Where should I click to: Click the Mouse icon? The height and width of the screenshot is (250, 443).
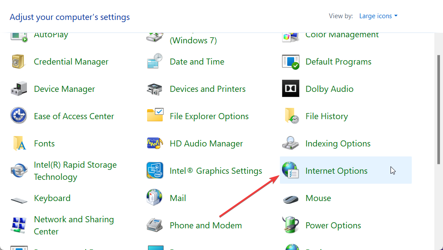pos(291,199)
